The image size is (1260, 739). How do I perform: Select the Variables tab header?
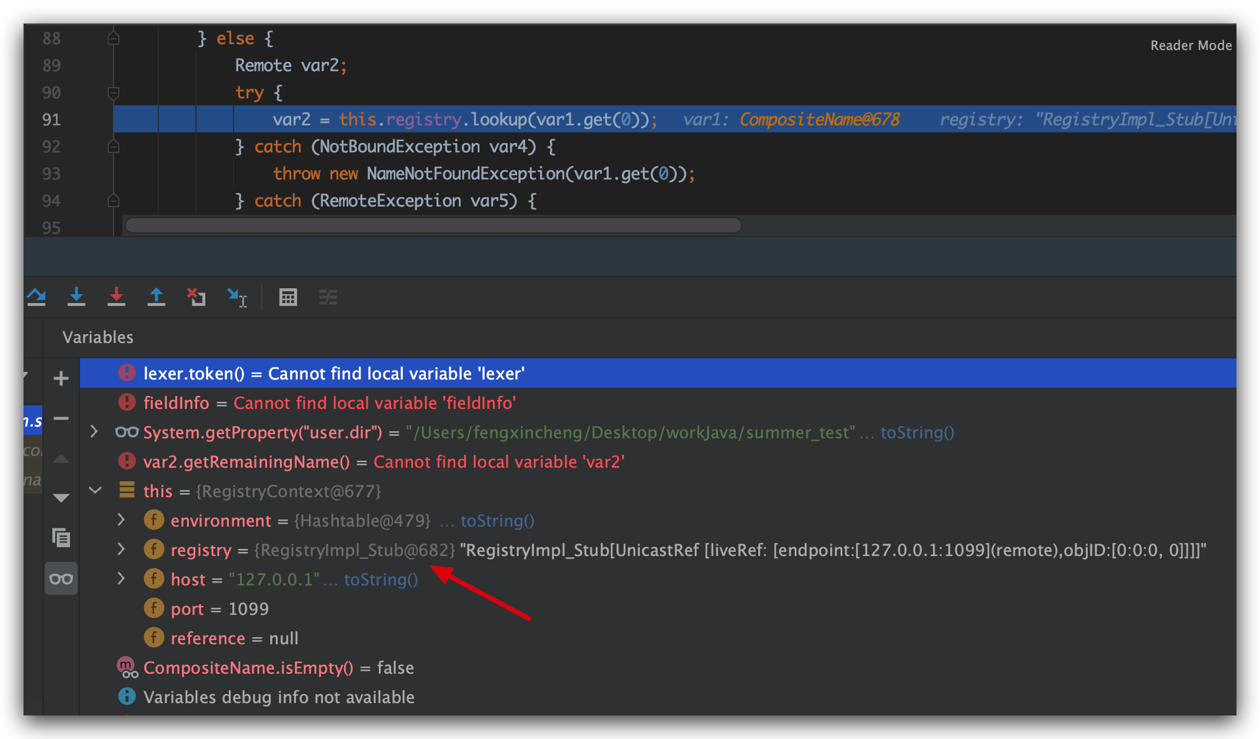(98, 337)
